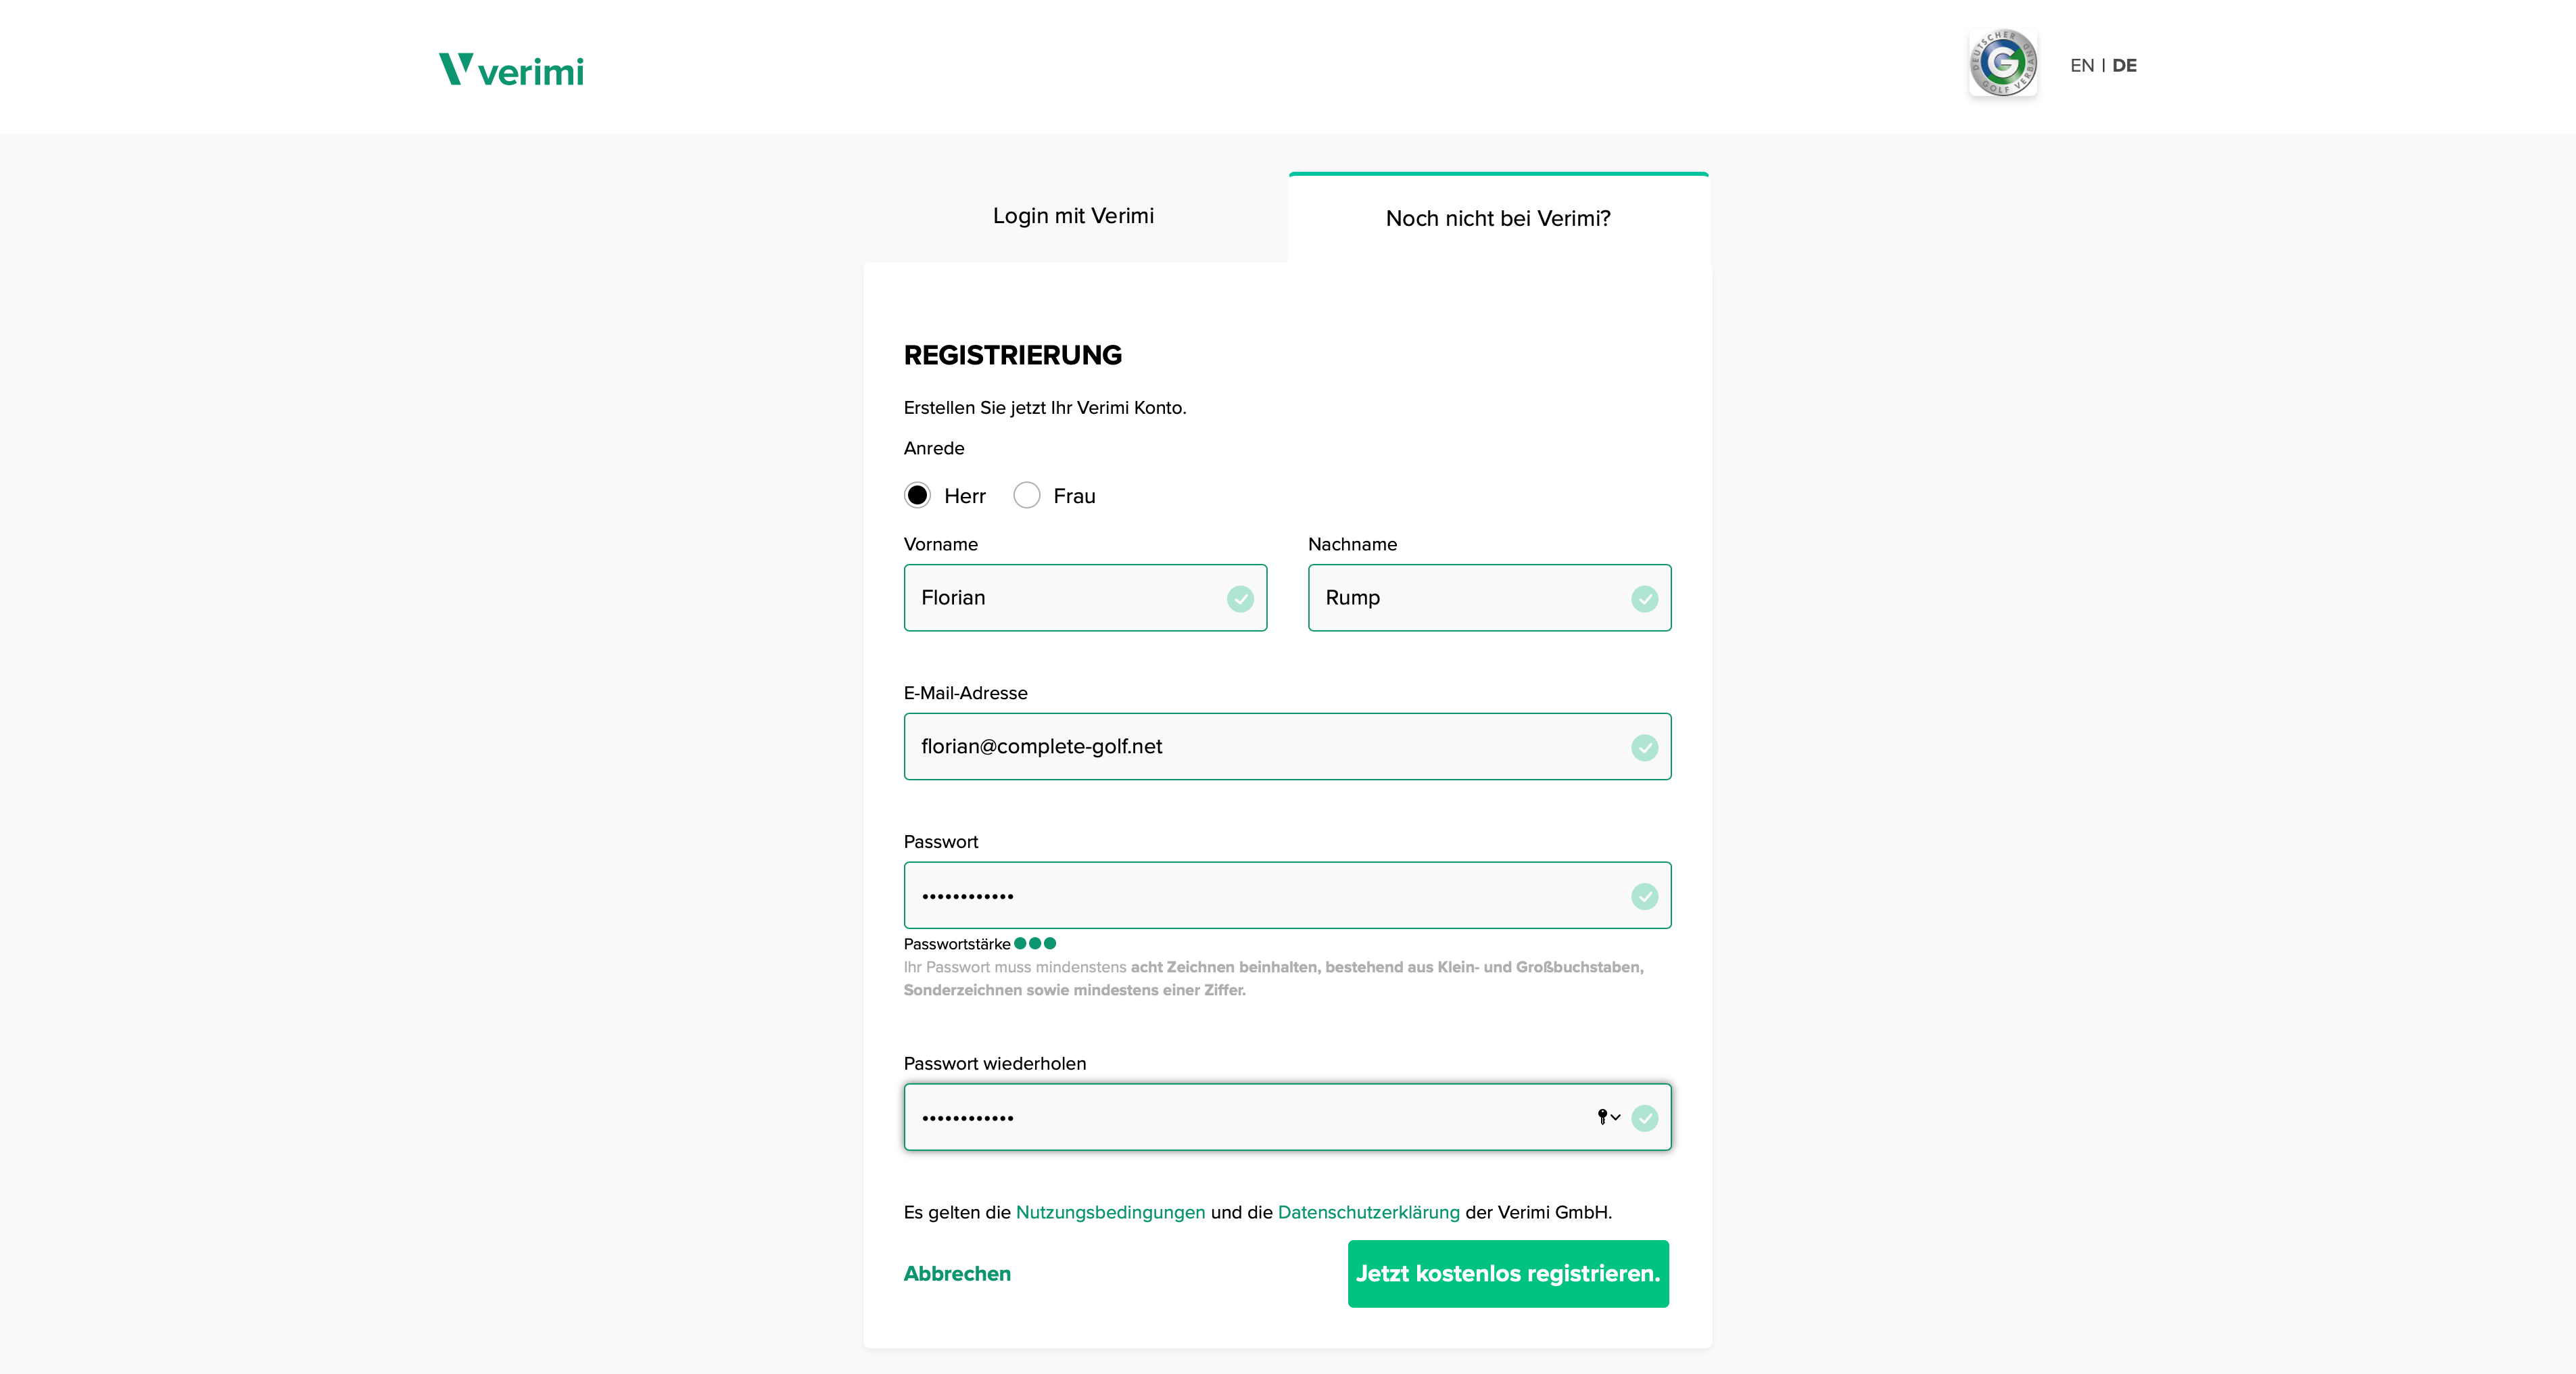The height and width of the screenshot is (1374, 2576).
Task: Open the password manager key dropdown
Action: point(1608,1117)
